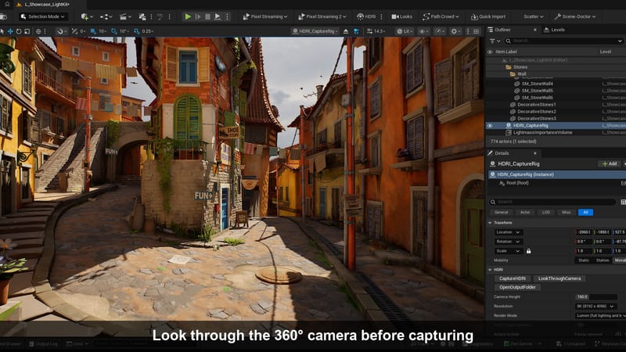
Task: Collapse the Transform section
Action: (x=491, y=223)
